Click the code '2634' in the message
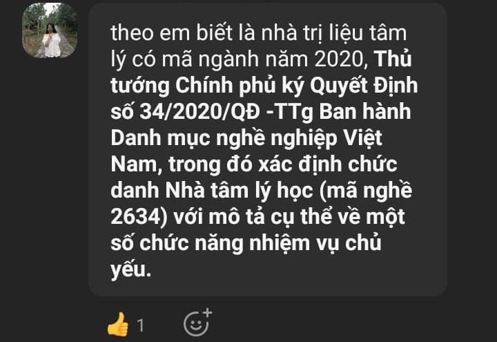Screen dimensions: 497x342 pyautogui.click(x=139, y=217)
